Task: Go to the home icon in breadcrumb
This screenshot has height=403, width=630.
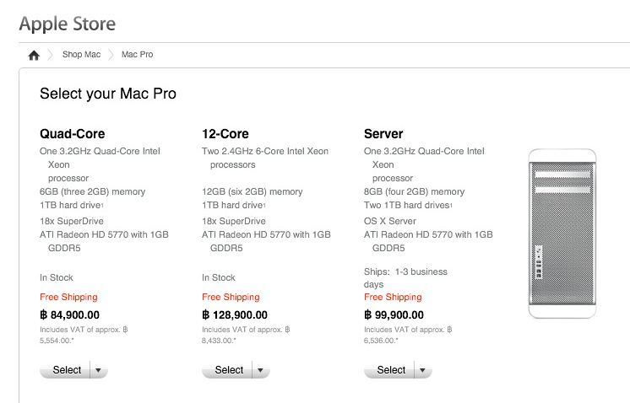Action: pos(34,55)
